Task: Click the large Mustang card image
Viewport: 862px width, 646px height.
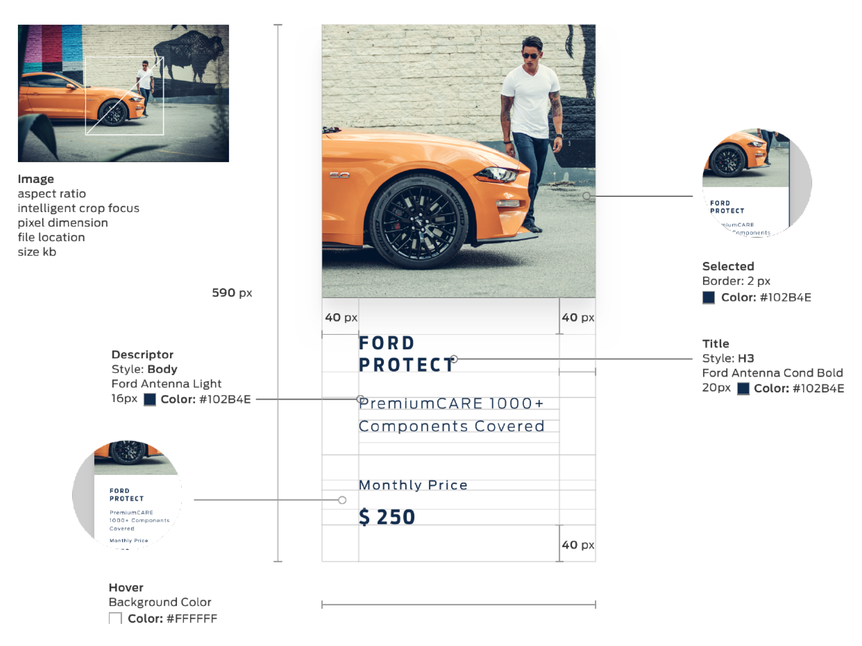Action: point(459,161)
